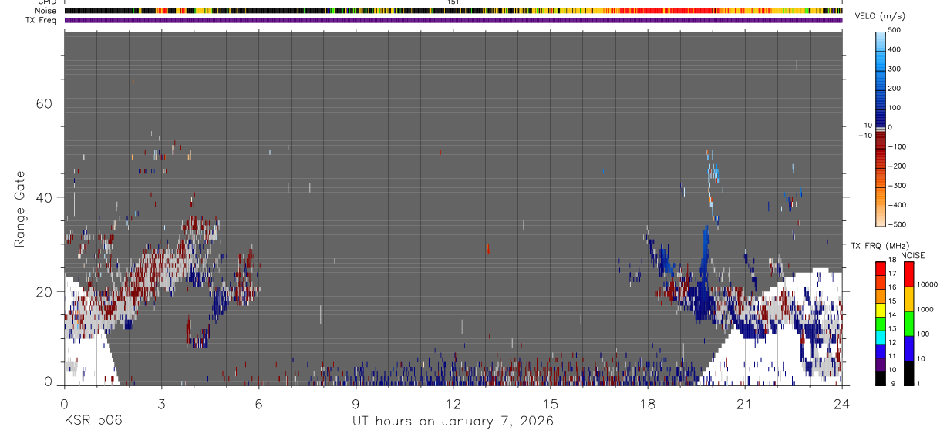The width and height of the screenshot is (947, 437).
Task: Click range gate tick '20'
Action: [43, 291]
